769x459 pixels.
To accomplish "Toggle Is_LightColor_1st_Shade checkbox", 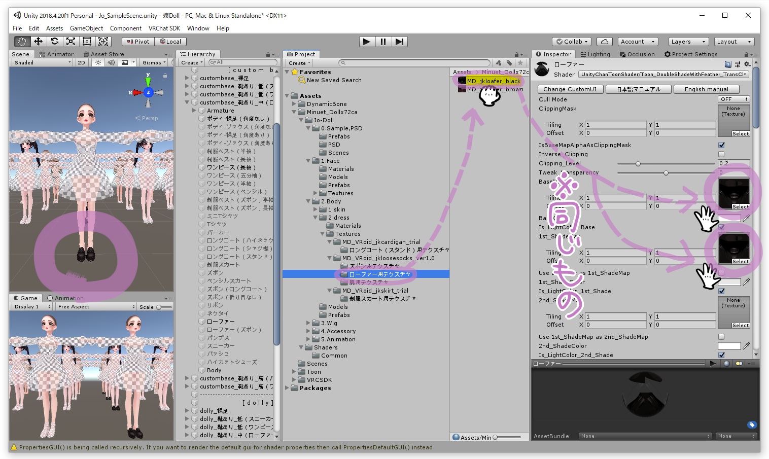I will 721,291.
